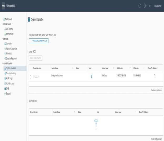164x141 pixels.
Task: Select the 4.3.3.0 version radio button
Action: (x=31, y=77)
